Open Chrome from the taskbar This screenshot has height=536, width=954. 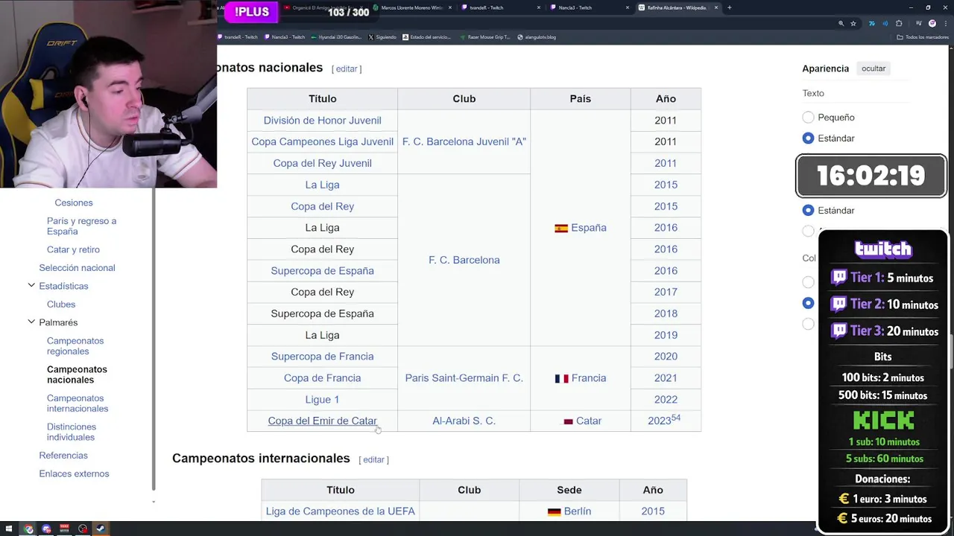pos(28,529)
